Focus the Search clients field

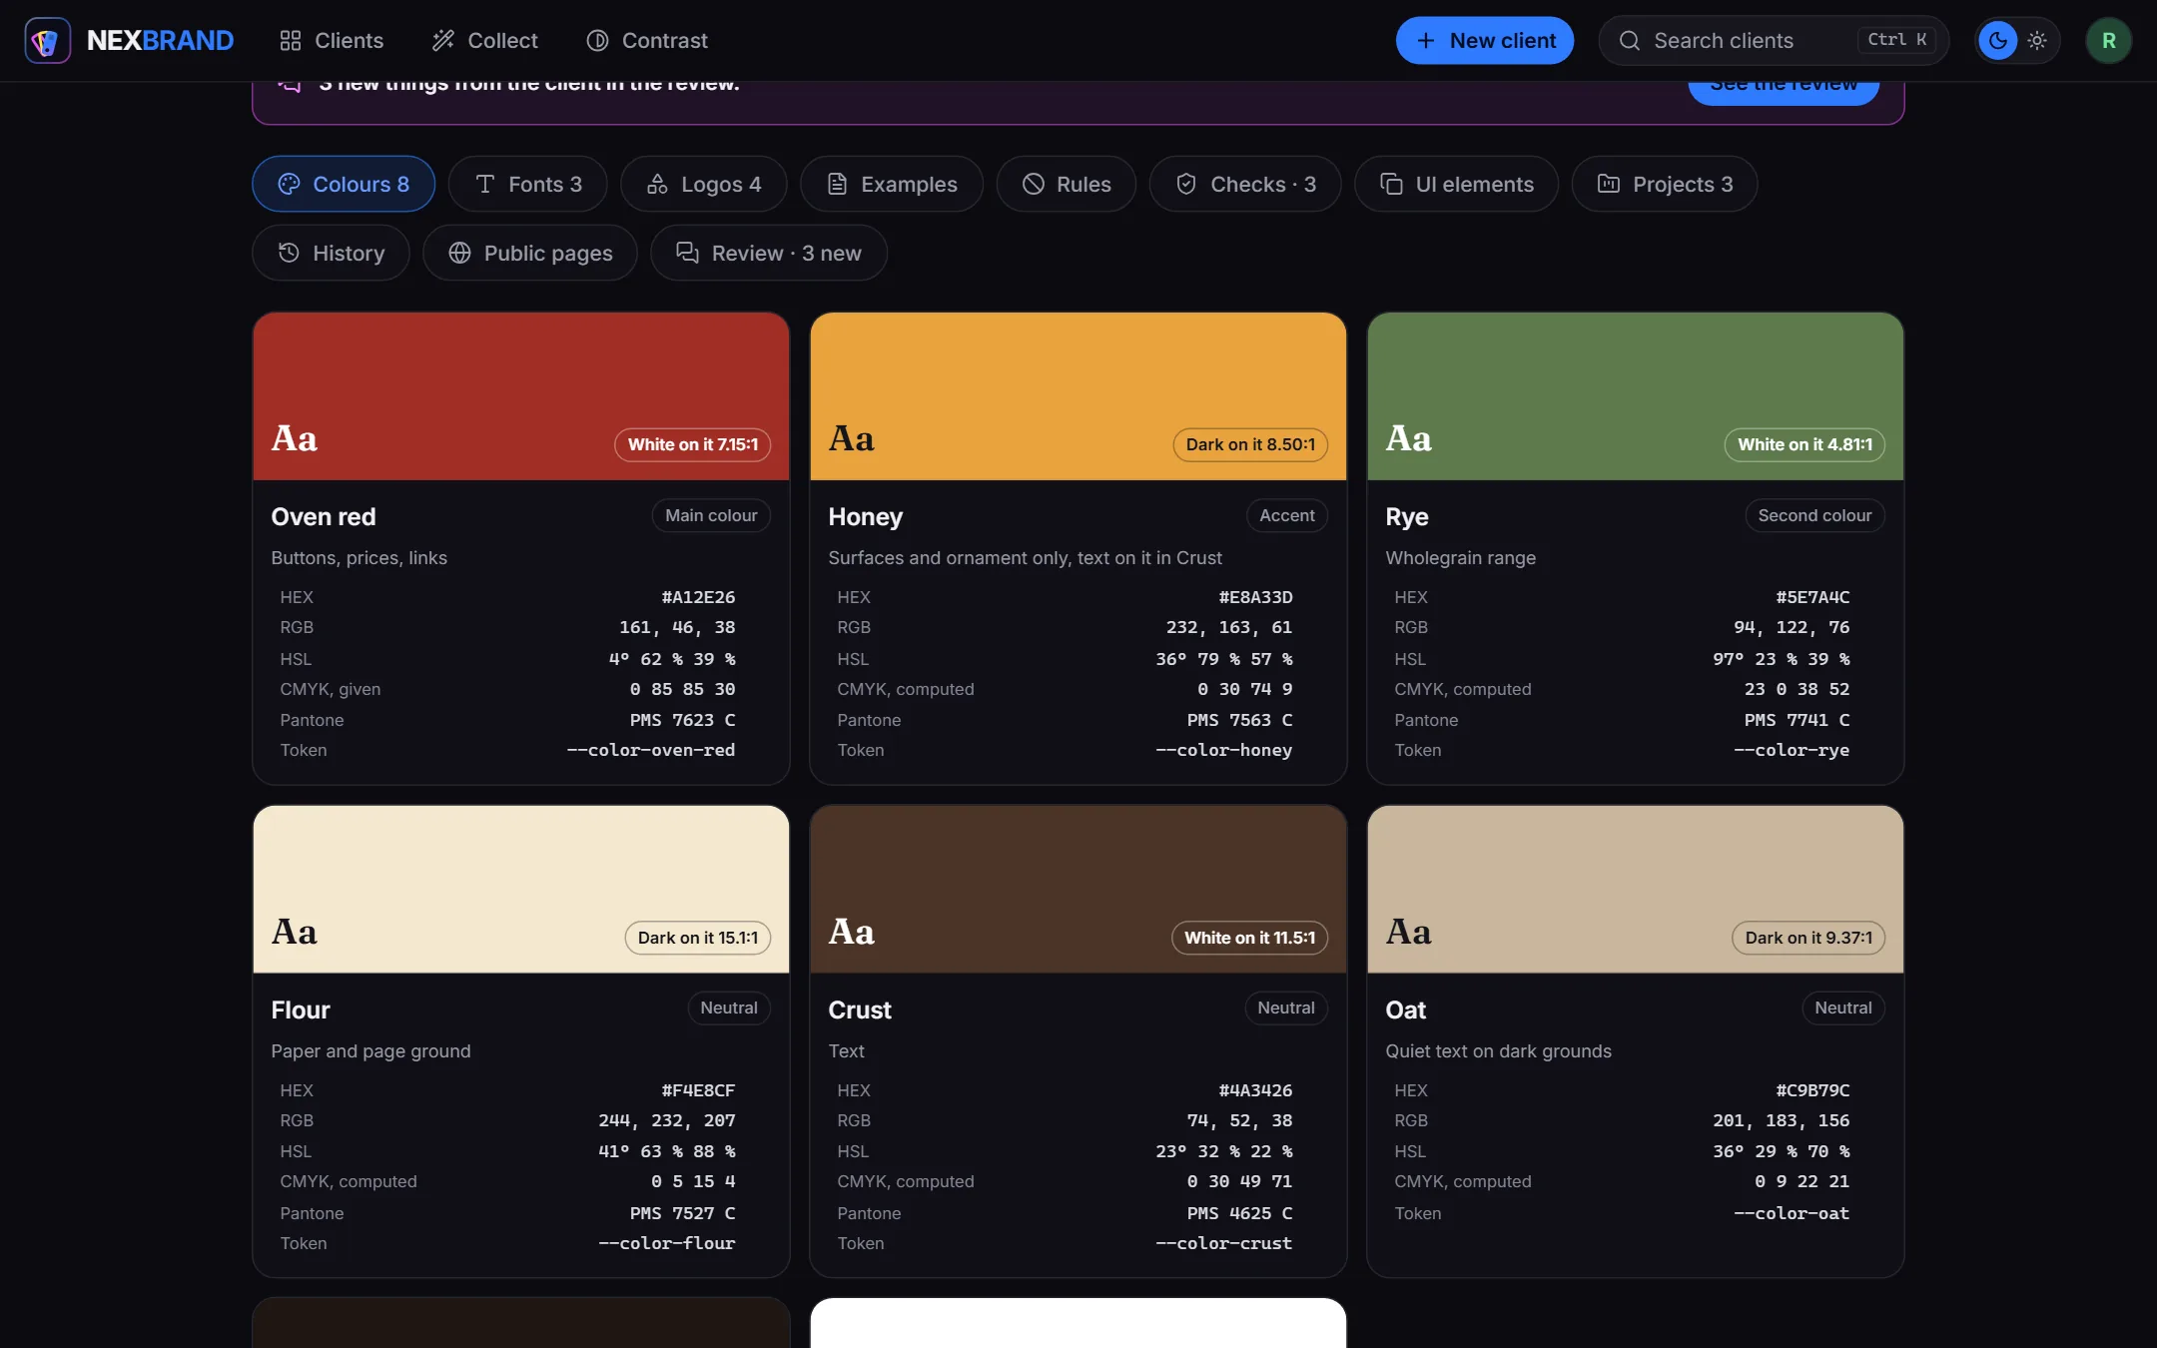click(1774, 41)
